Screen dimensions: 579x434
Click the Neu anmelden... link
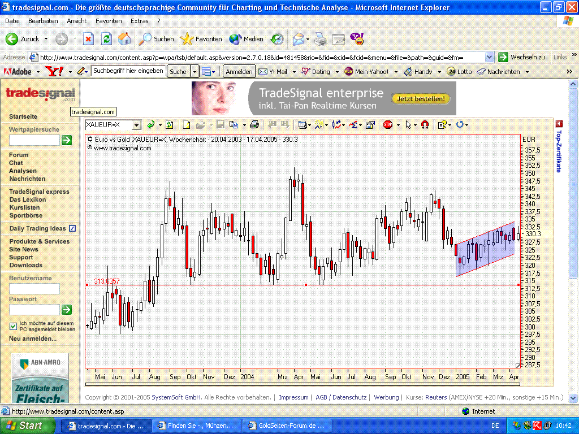(32, 338)
